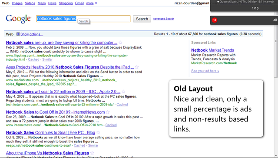The image size is (278, 158).
Task: Open Videos in top navigation
Action: (30, 3)
